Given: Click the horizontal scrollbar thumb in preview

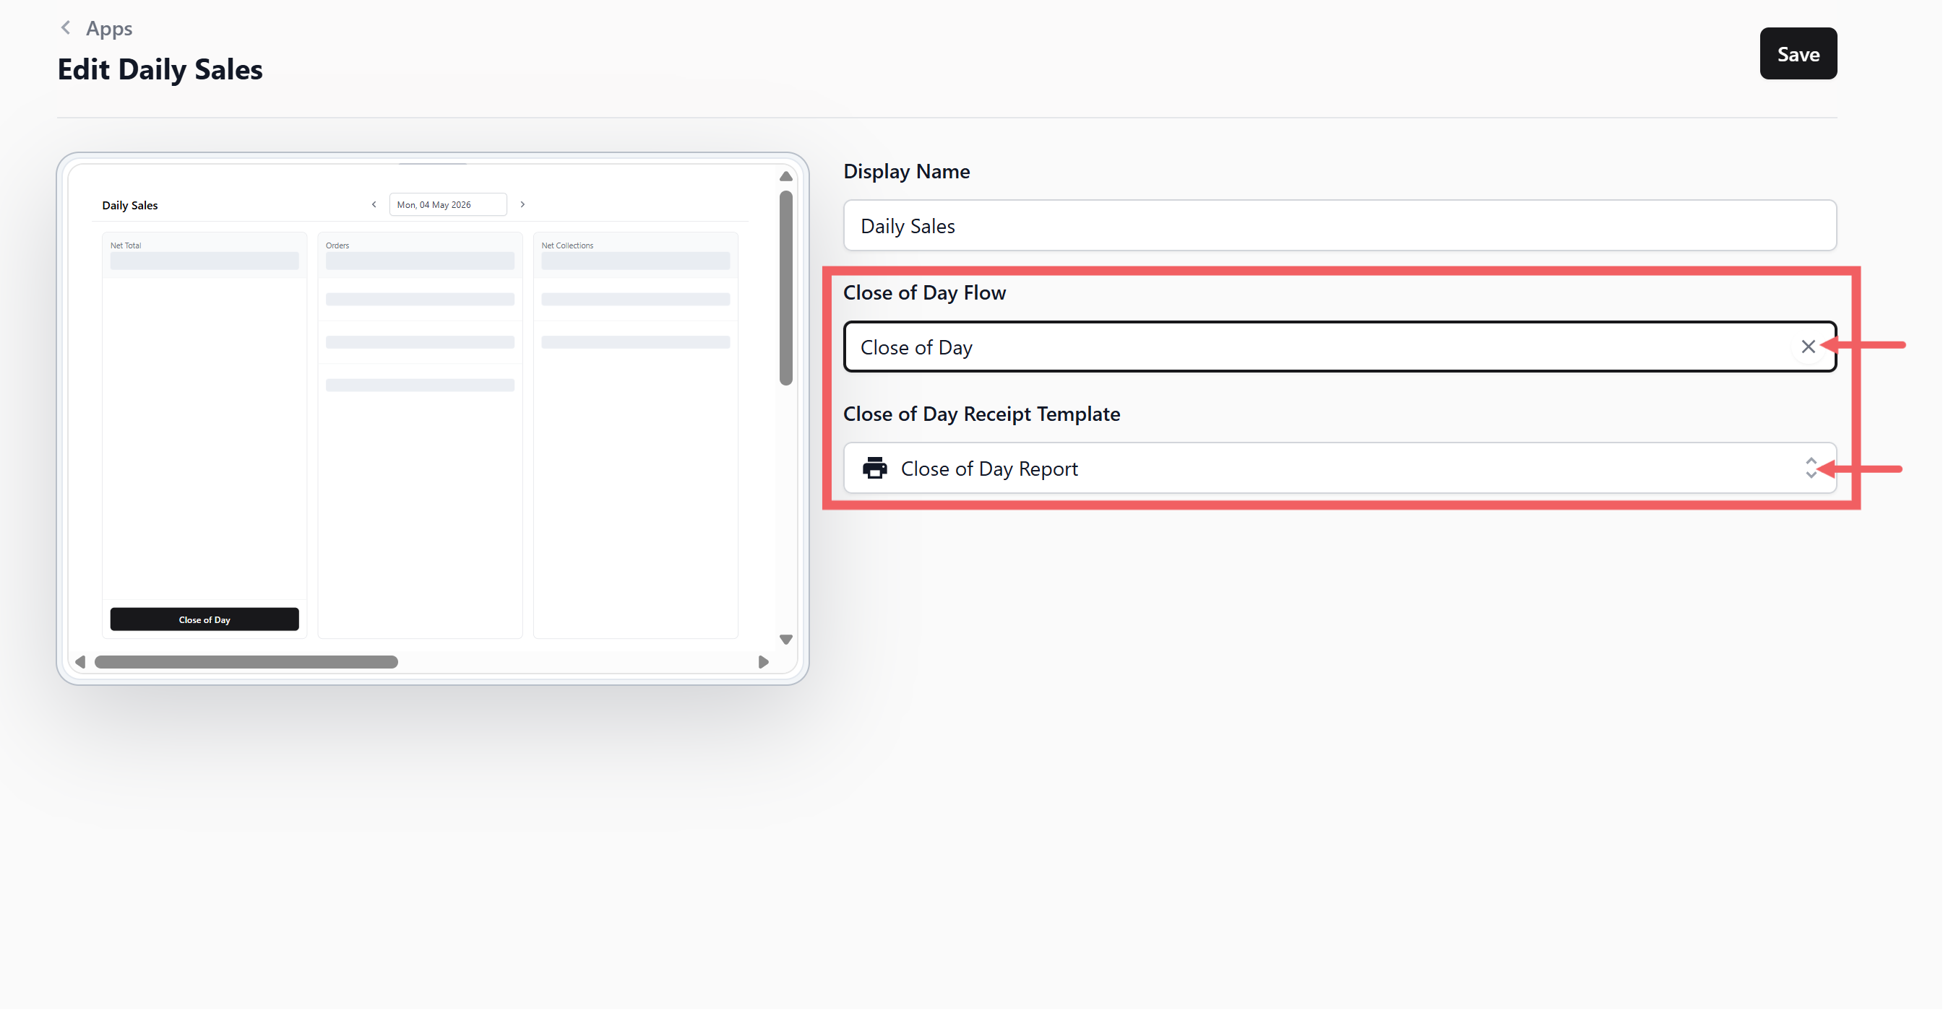Looking at the screenshot, I should pyautogui.click(x=246, y=662).
